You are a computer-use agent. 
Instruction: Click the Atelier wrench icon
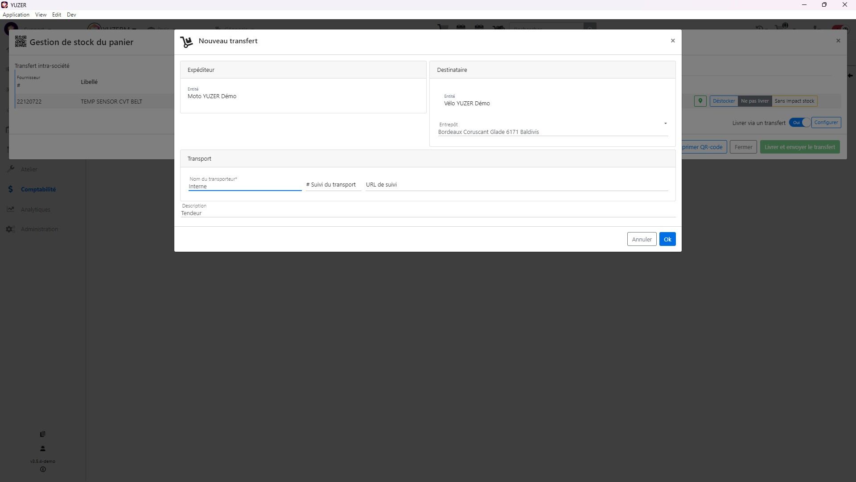tap(11, 169)
